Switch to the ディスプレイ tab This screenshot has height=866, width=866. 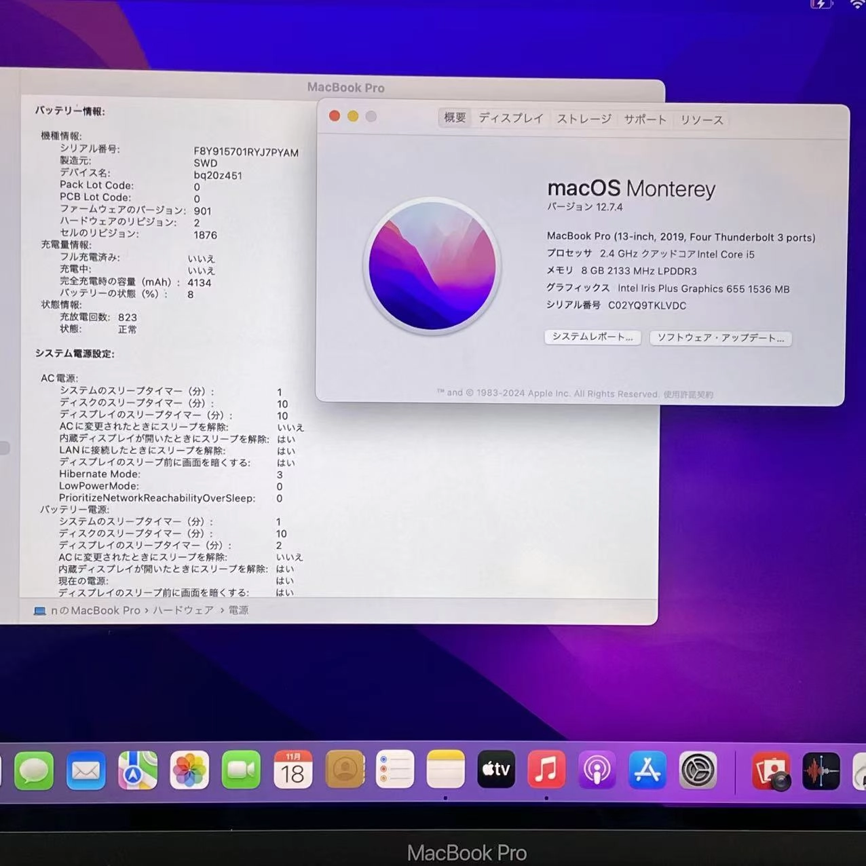[x=511, y=118]
